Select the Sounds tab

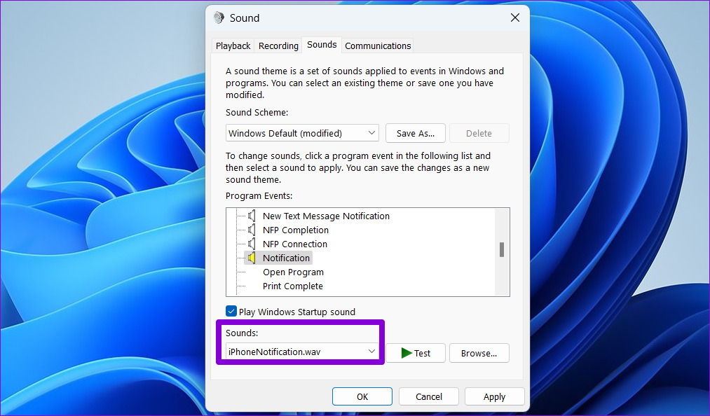(322, 45)
